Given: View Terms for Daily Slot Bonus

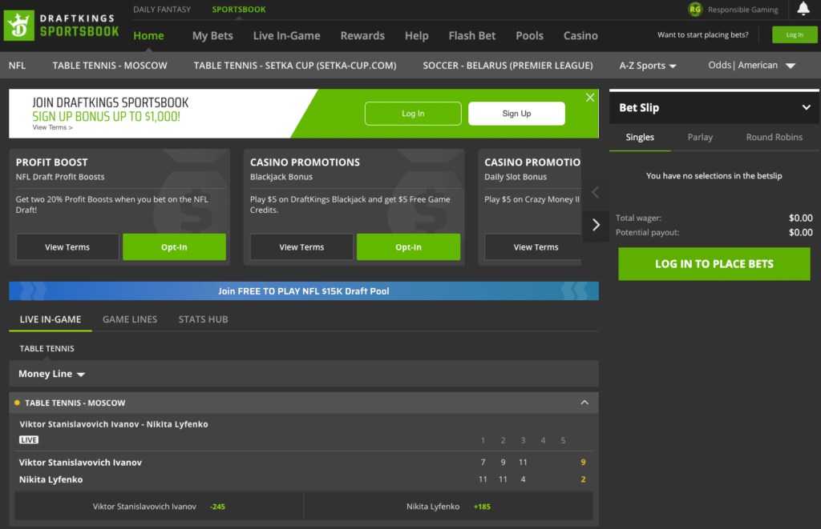Looking at the screenshot, I should coord(533,246).
